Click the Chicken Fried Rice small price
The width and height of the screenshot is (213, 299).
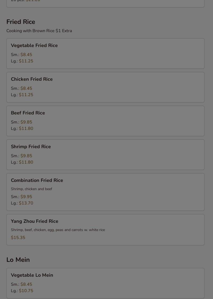[26, 88]
